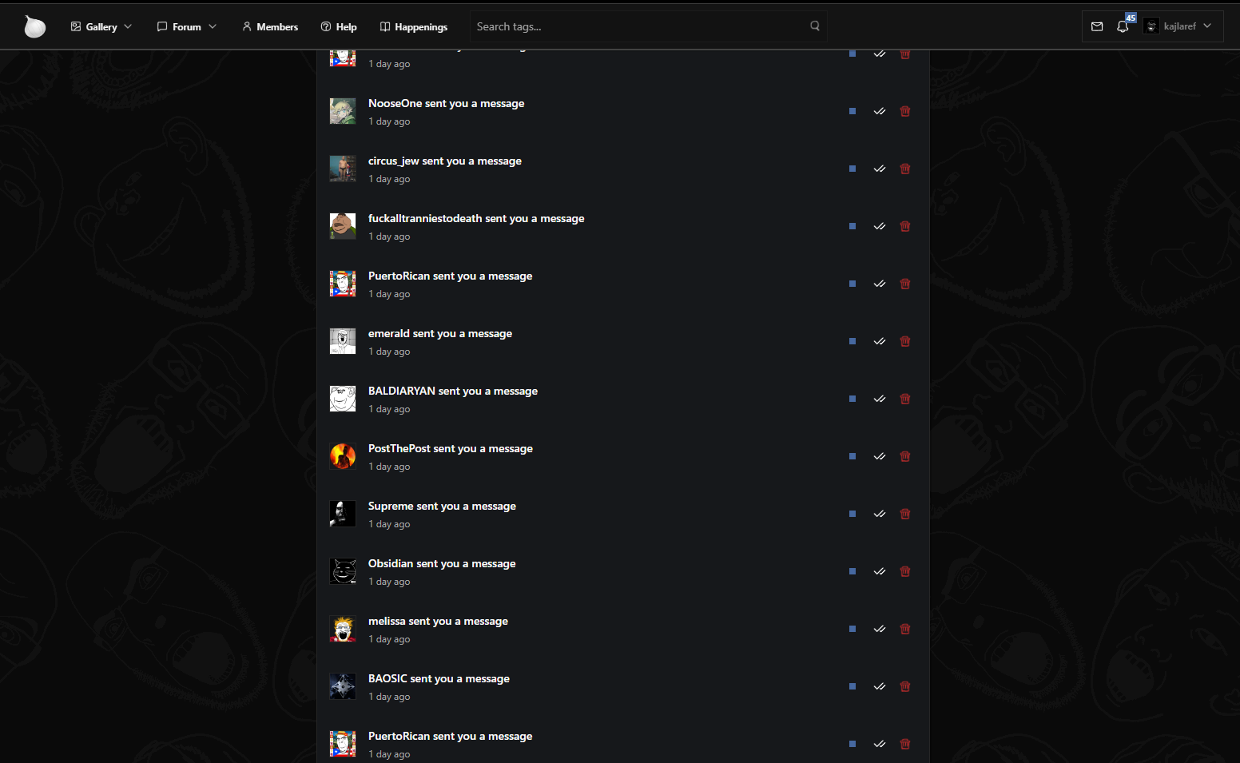The height and width of the screenshot is (763, 1240).
Task: Click the site logo in the navbar
Action: coord(34,26)
